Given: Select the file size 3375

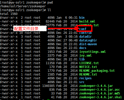Looking at the screenshot, I should 51,56.
